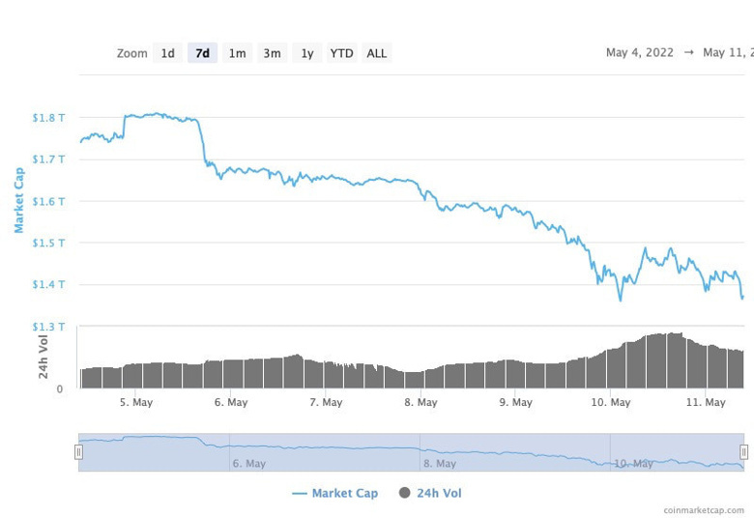Show ALL time range

[x=377, y=53]
